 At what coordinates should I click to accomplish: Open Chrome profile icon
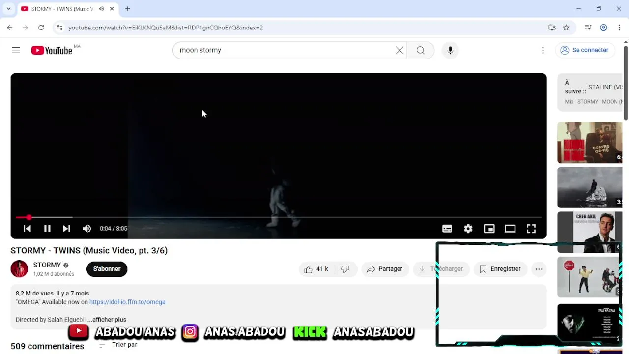pos(603,28)
